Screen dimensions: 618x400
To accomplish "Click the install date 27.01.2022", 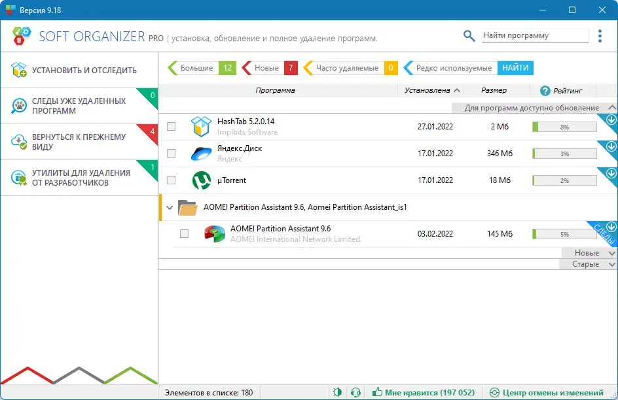I will click(435, 127).
